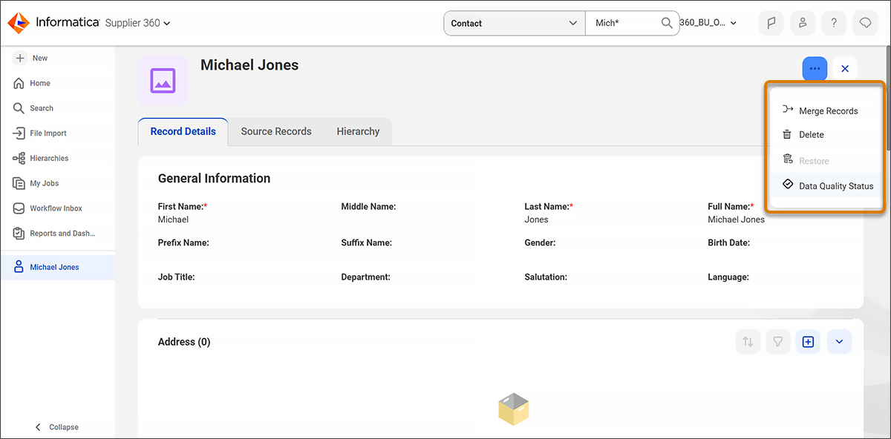Click the Address sort arrows icon
Viewport: 891px width, 439px height.
coord(748,342)
